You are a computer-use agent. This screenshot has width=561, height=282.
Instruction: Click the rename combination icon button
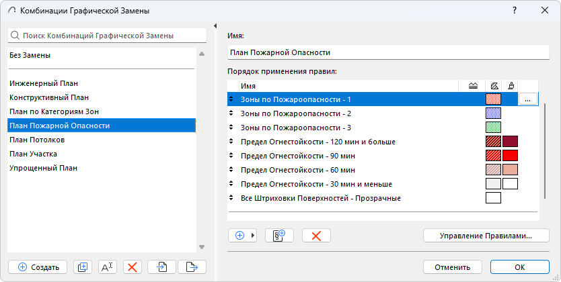point(108,267)
